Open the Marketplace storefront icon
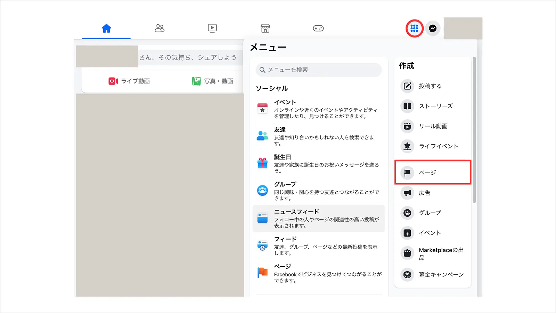Screen dimensions: 556x313 click(265, 28)
